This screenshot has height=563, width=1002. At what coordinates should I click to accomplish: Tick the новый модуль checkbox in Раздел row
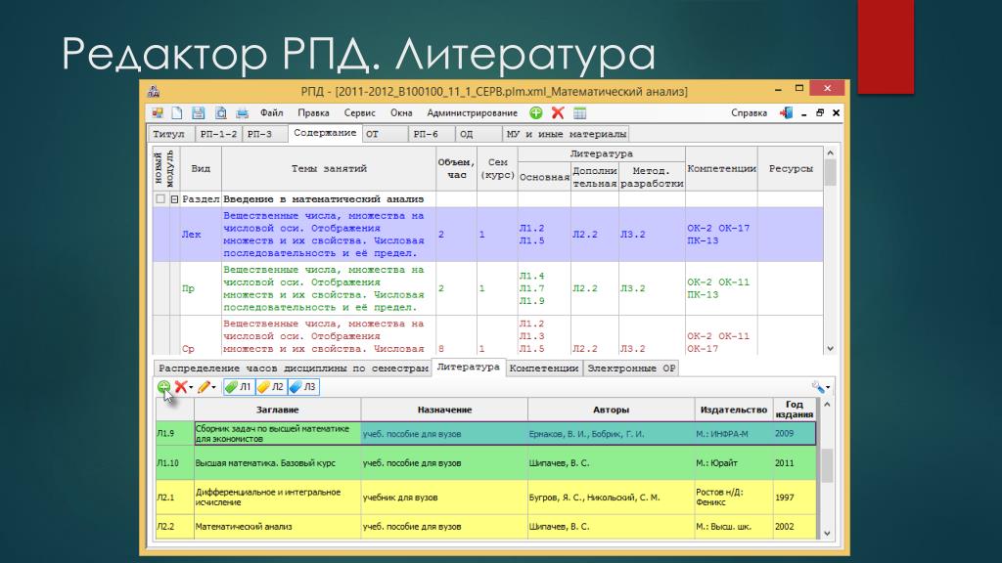click(160, 199)
